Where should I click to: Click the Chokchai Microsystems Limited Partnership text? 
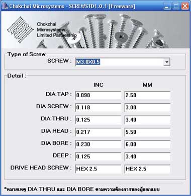coord(57,30)
